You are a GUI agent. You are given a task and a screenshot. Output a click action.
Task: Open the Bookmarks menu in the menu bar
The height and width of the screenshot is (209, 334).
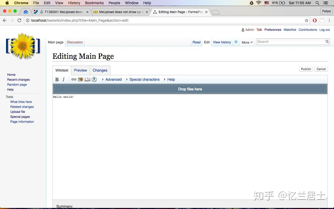point(94,3)
